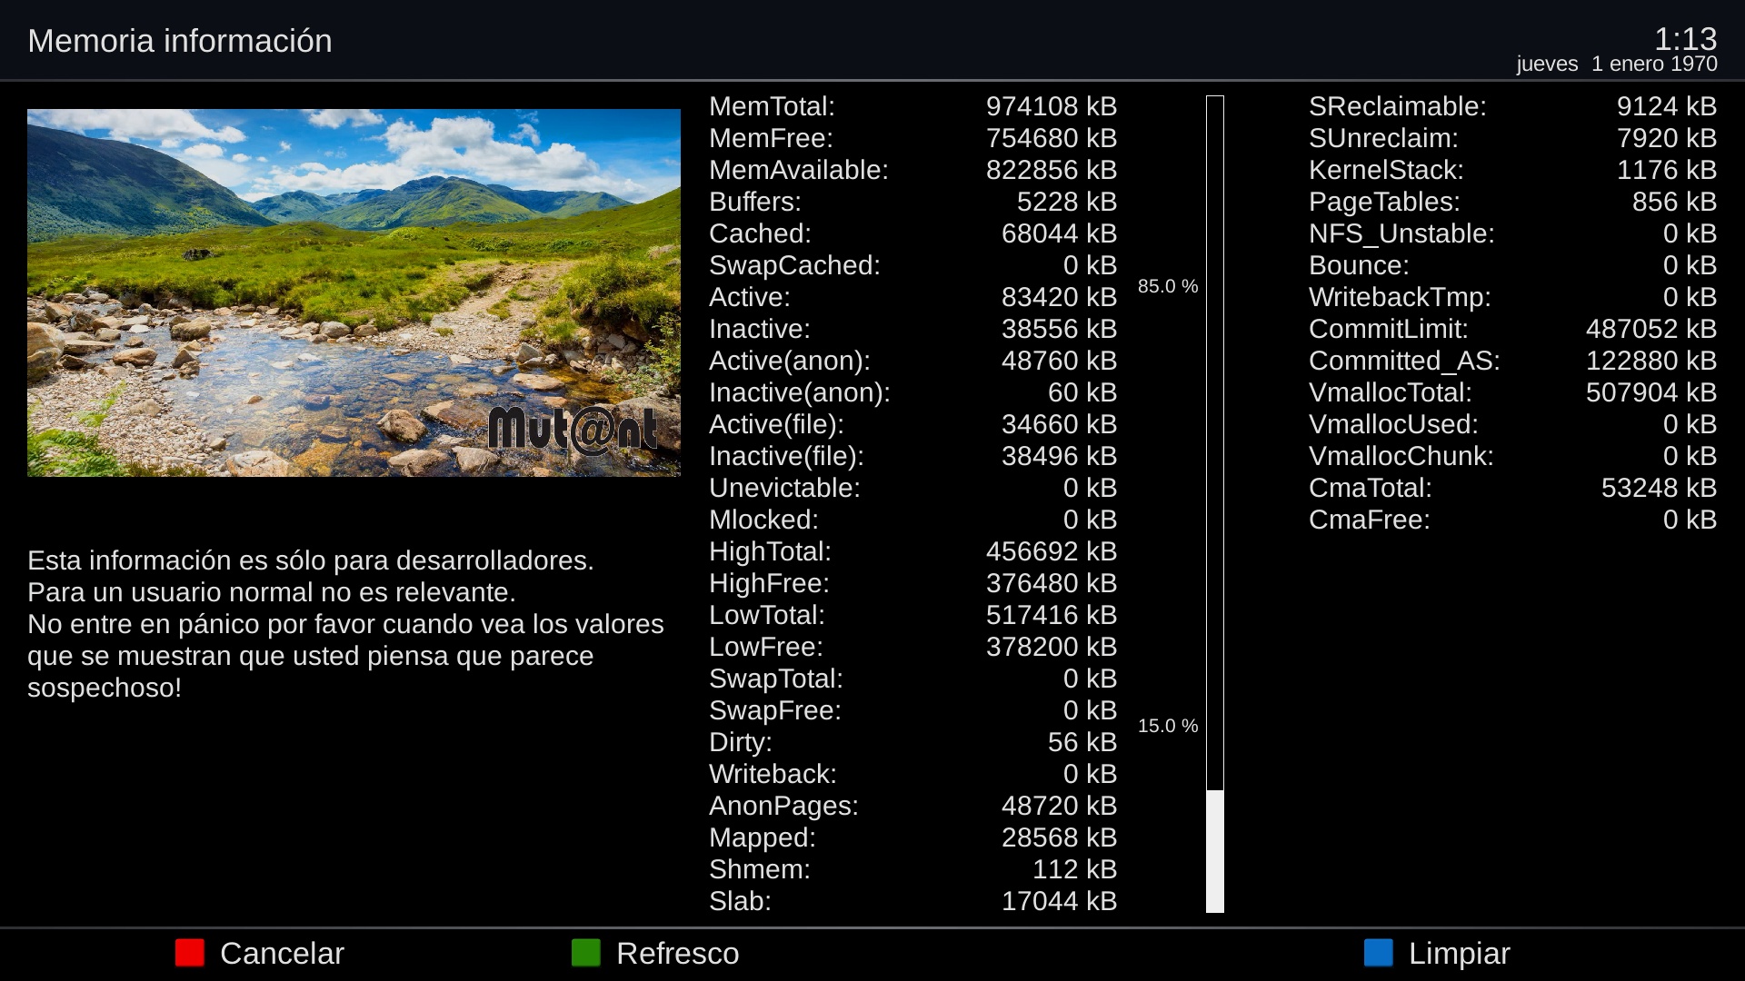Click the Memoria información title
The image size is (1745, 981).
coord(180,41)
